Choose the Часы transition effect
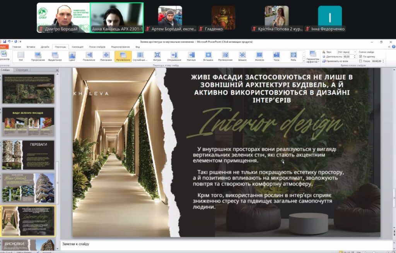 [276, 56]
